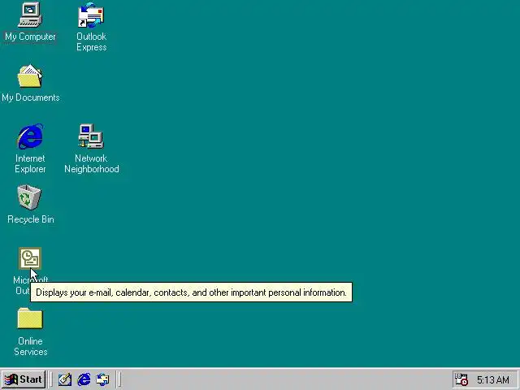This screenshot has height=390, width=520.
Task: Launch Outlook Express from Quick Launch
Action: [102, 379]
